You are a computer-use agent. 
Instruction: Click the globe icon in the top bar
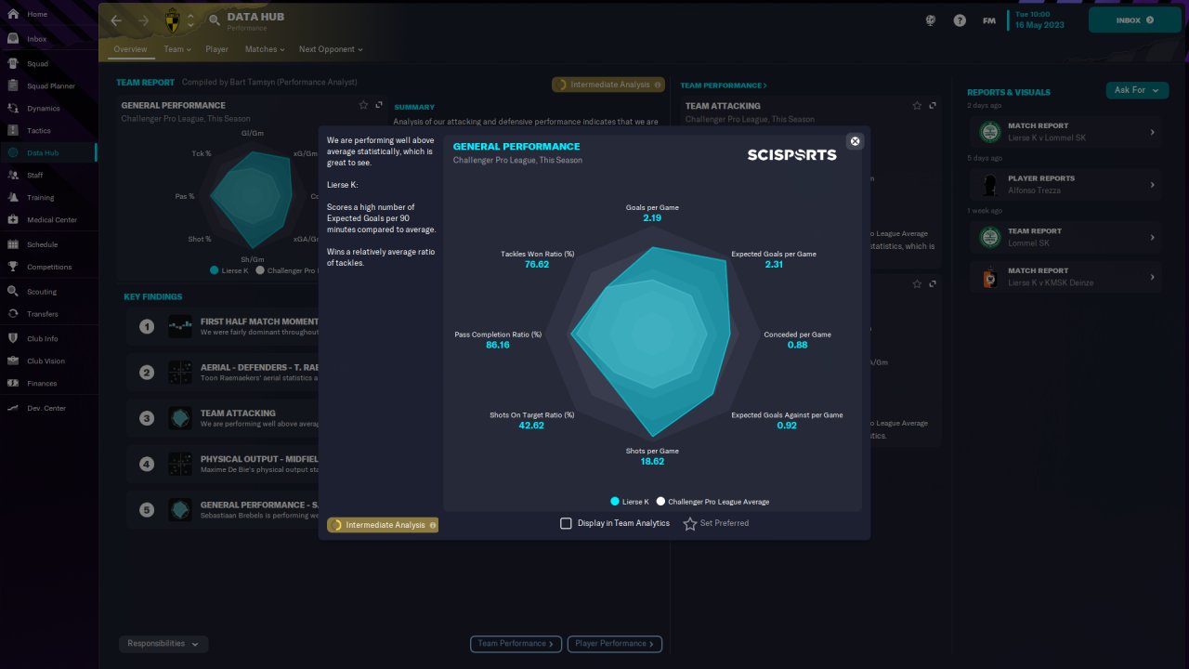point(930,20)
